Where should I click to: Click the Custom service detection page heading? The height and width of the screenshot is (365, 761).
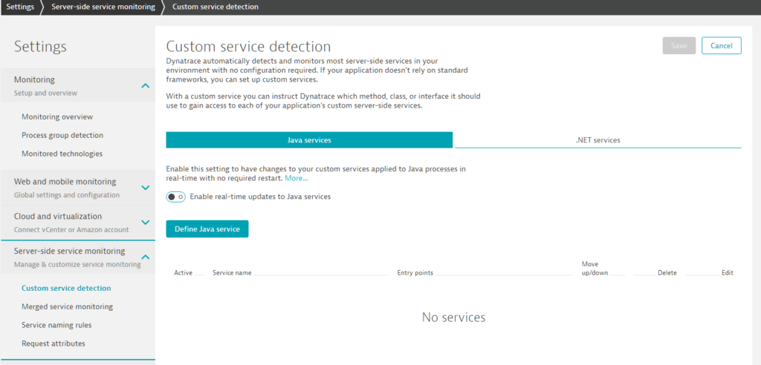pos(248,47)
